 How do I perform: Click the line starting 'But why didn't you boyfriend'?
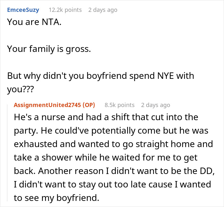pos(100,77)
